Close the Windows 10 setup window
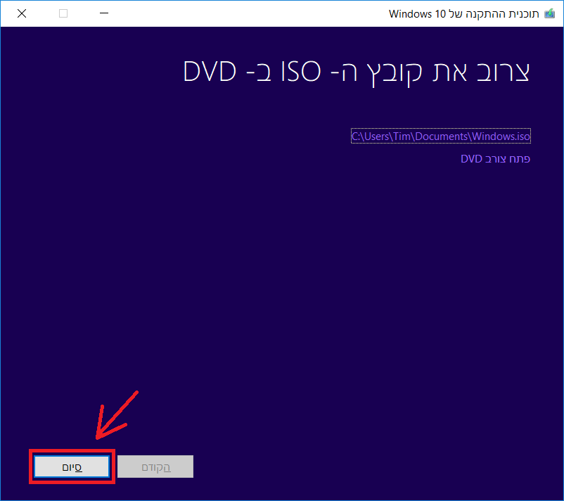 coord(22,13)
